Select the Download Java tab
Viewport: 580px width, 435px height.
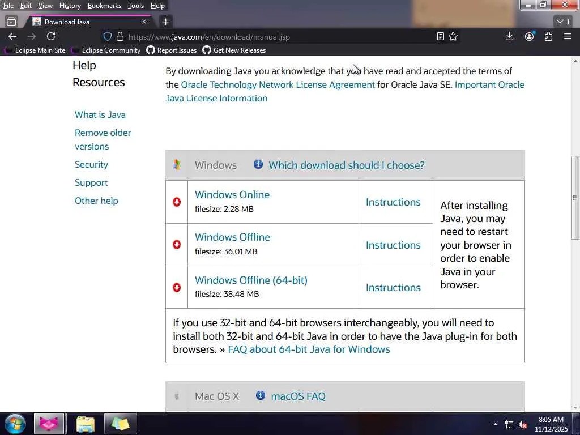pos(89,22)
